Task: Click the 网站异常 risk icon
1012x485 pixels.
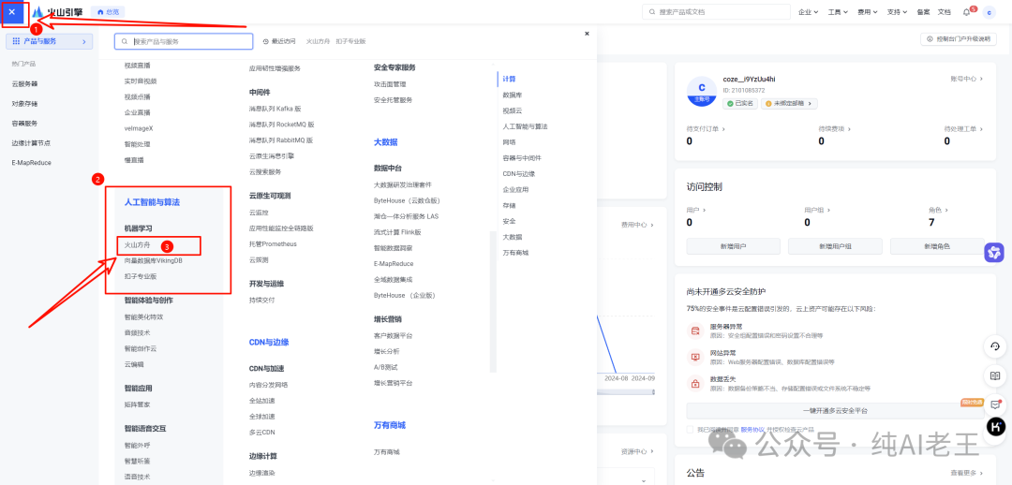Action: [695, 357]
